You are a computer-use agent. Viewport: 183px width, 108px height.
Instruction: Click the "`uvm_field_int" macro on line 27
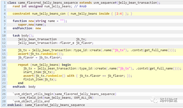pyautogui.click(x=30, y=98)
